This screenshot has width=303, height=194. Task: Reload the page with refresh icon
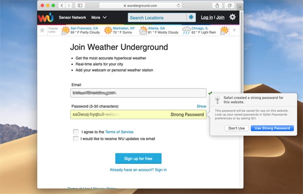pos(178,5)
